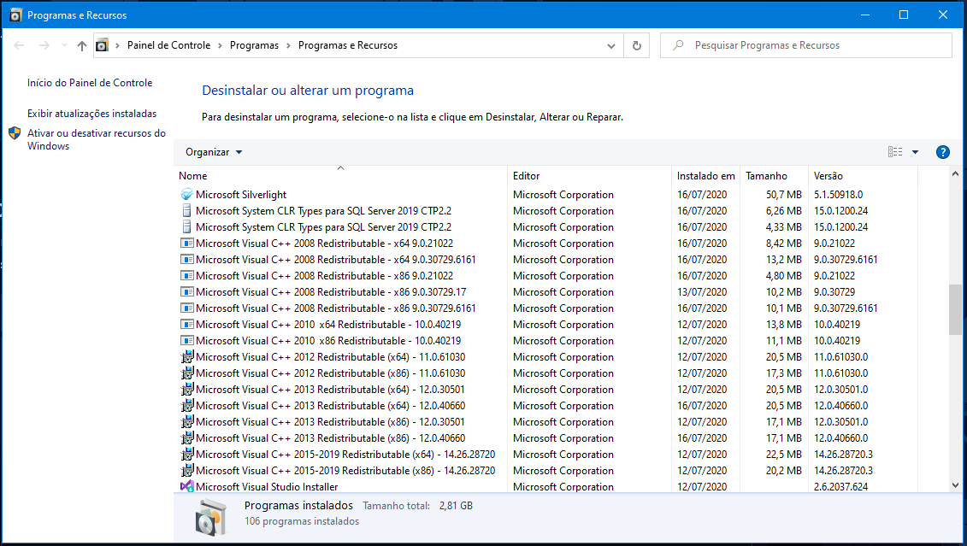Open Início do Painel de Controle link

[90, 83]
